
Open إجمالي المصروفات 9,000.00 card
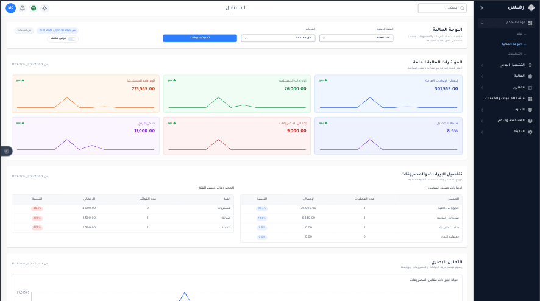(237, 136)
